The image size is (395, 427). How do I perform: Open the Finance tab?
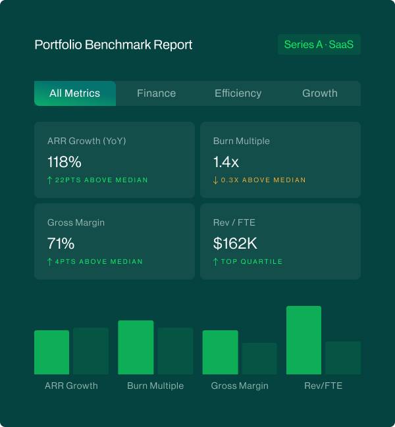(157, 93)
